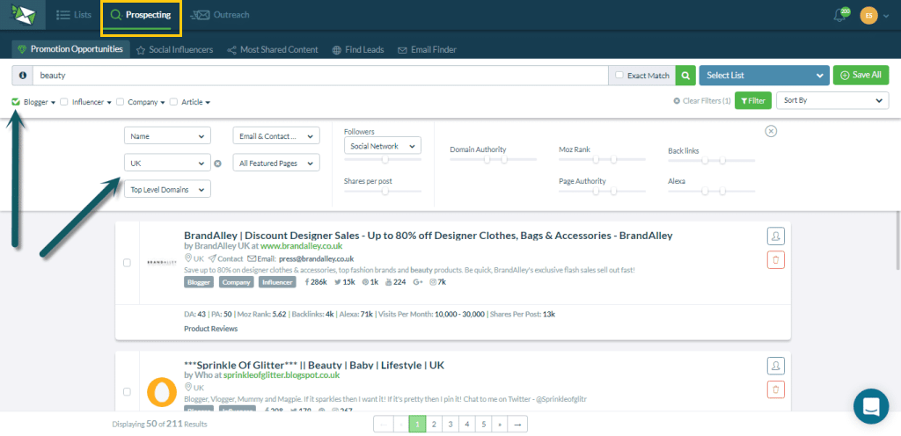Open sprinkleofglitter.blogspot.co.uk link

click(x=282, y=375)
